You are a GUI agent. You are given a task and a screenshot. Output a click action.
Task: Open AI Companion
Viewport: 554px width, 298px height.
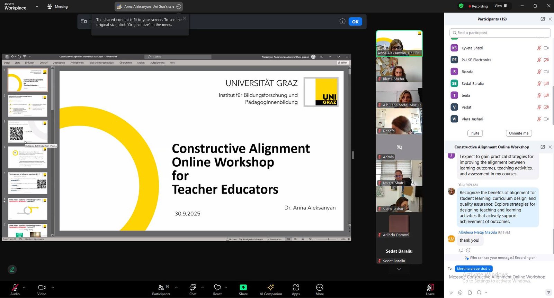click(271, 289)
